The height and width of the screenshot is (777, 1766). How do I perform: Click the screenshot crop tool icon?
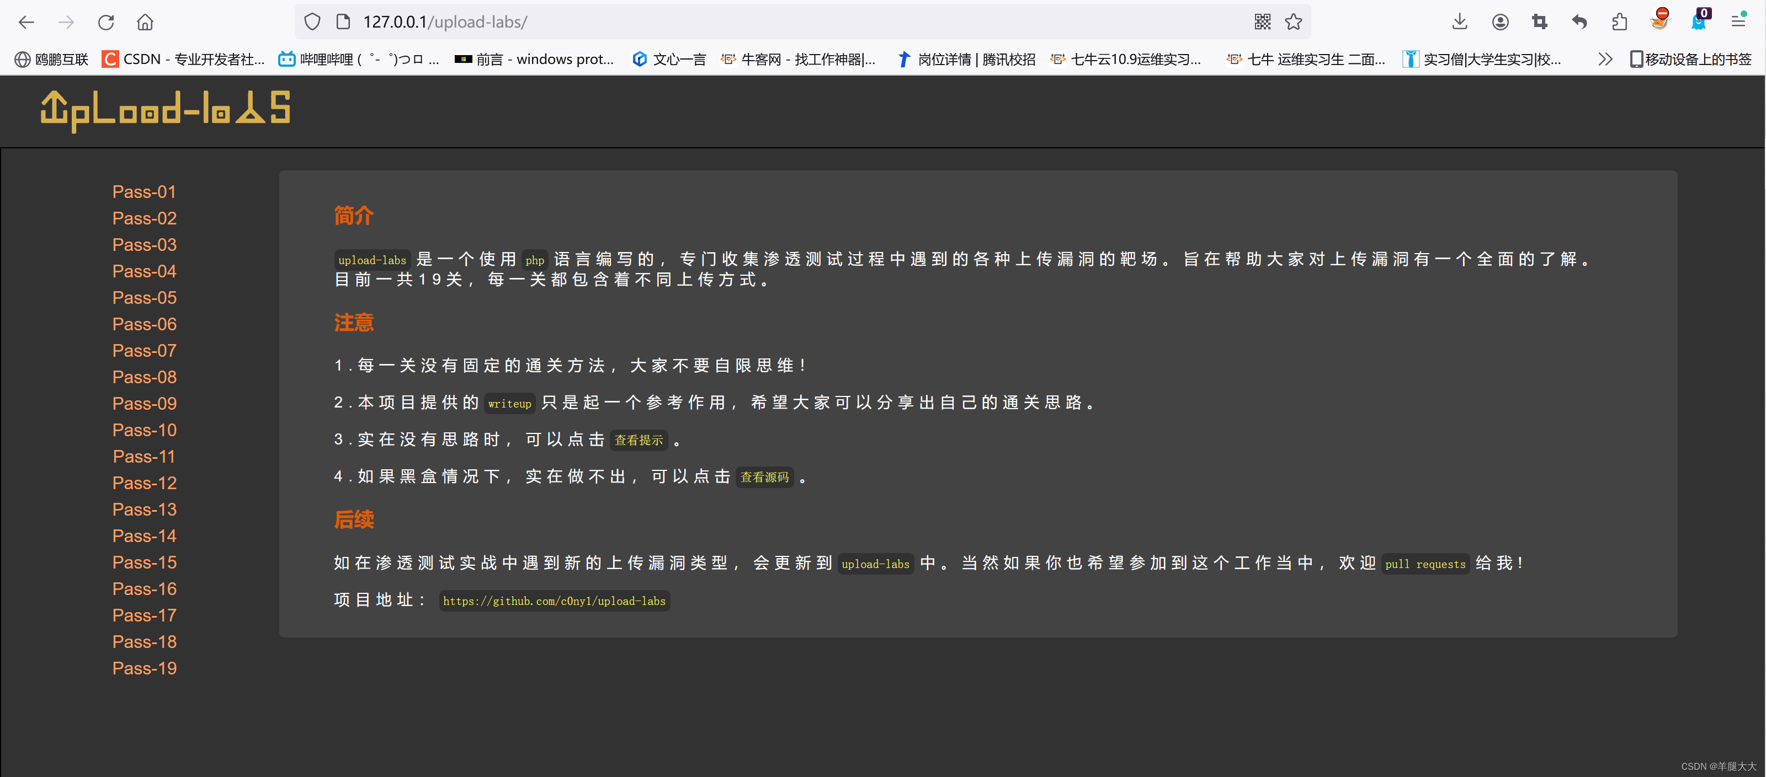pos(1540,22)
